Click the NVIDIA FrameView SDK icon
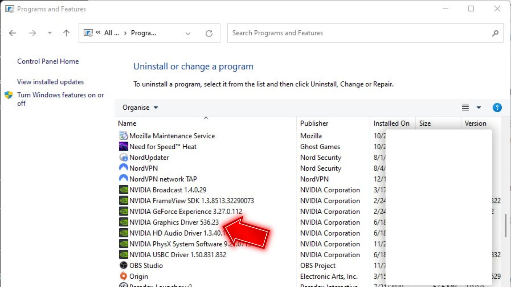 coord(123,201)
